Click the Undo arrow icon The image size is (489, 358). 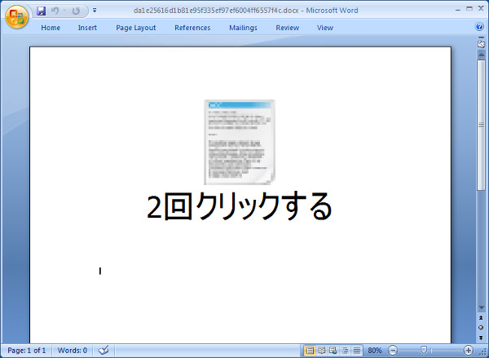55,11
